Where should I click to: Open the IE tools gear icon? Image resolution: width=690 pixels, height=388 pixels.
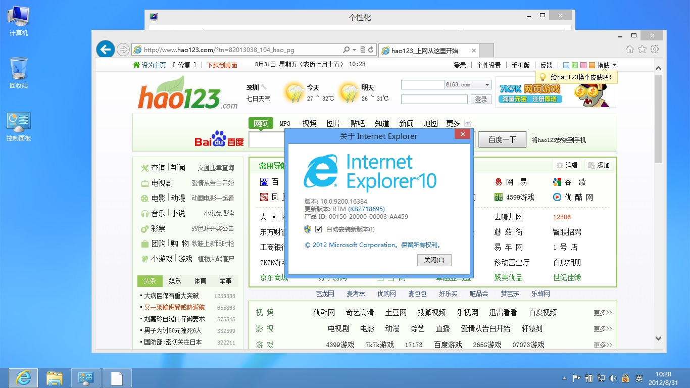pyautogui.click(x=655, y=50)
